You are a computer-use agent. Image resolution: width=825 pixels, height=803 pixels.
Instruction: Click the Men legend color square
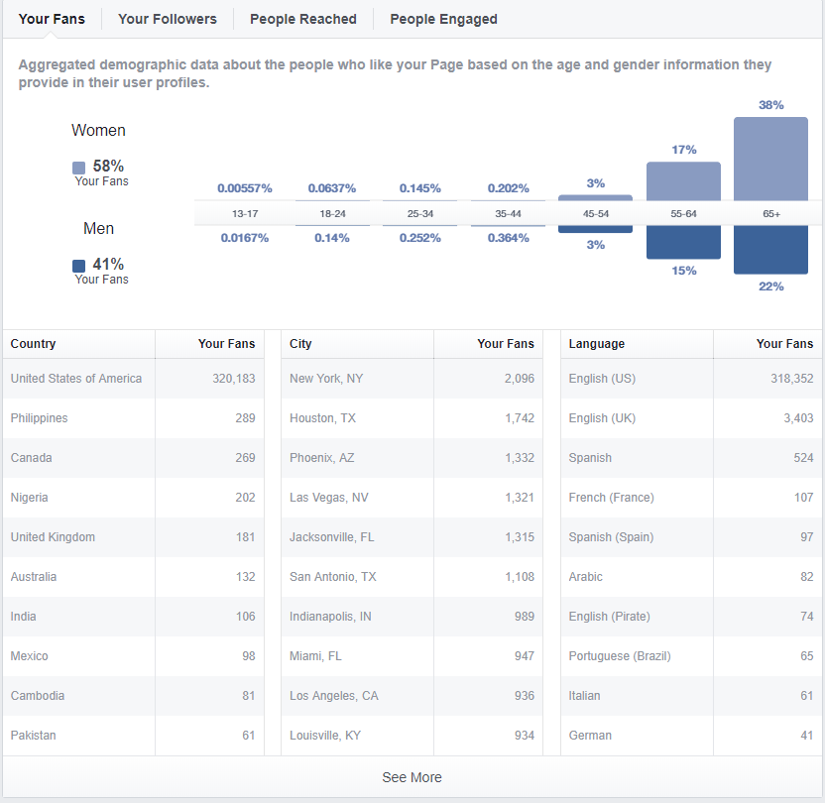(79, 266)
